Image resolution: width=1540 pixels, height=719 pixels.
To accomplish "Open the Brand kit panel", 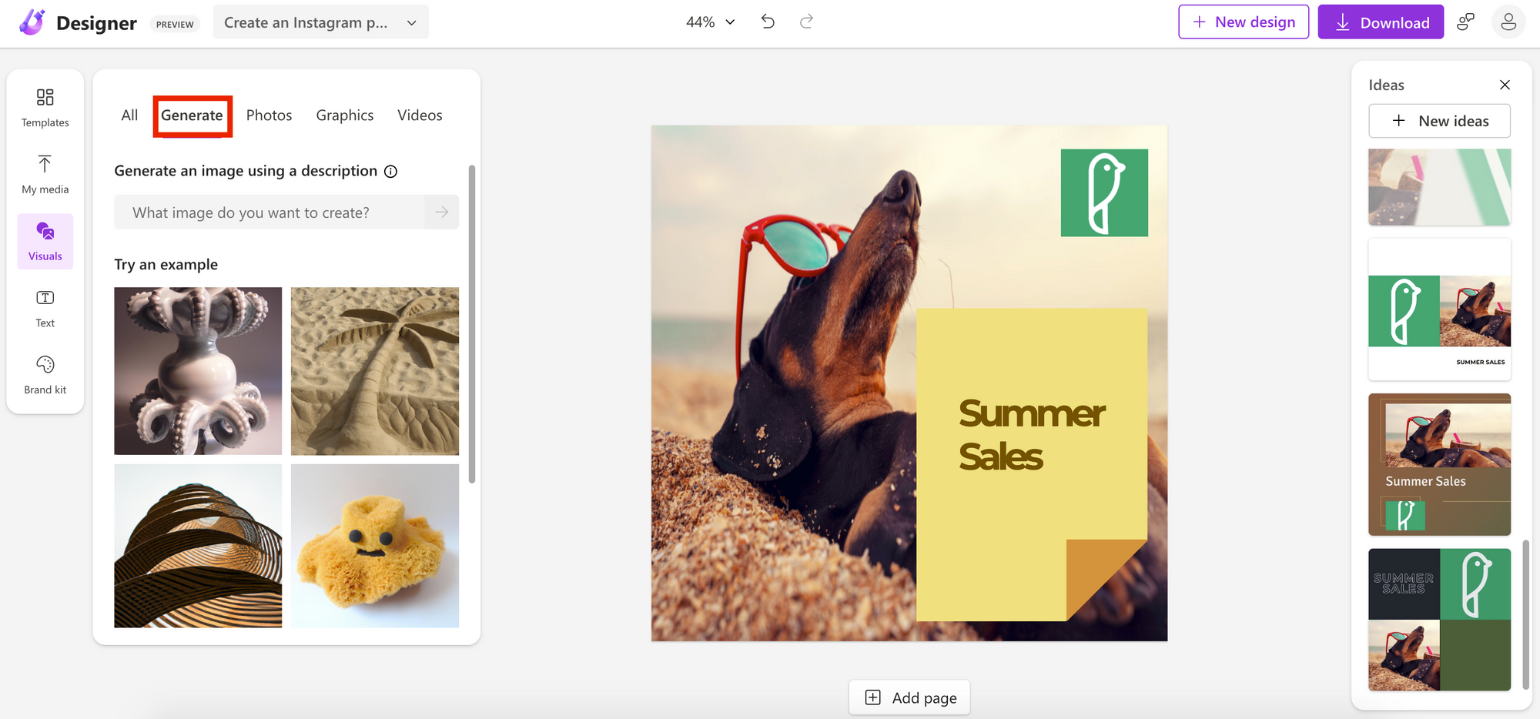I will tap(45, 375).
